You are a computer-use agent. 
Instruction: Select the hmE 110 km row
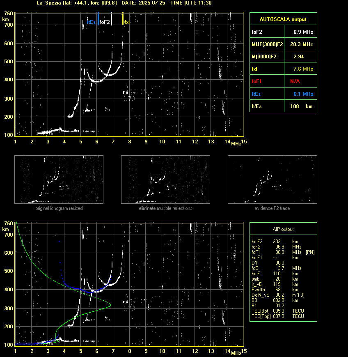pyautogui.click(x=275, y=274)
